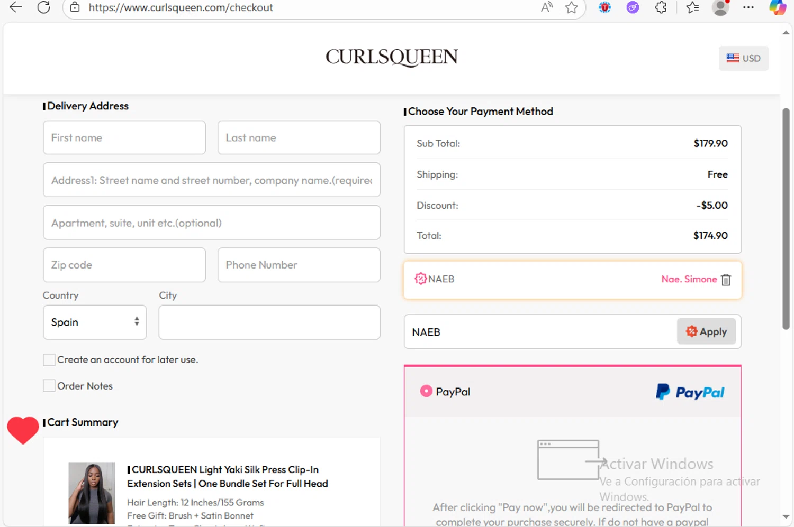794x527 pixels.
Task: Click the coupon code field containing NAEB
Action: (x=540, y=332)
